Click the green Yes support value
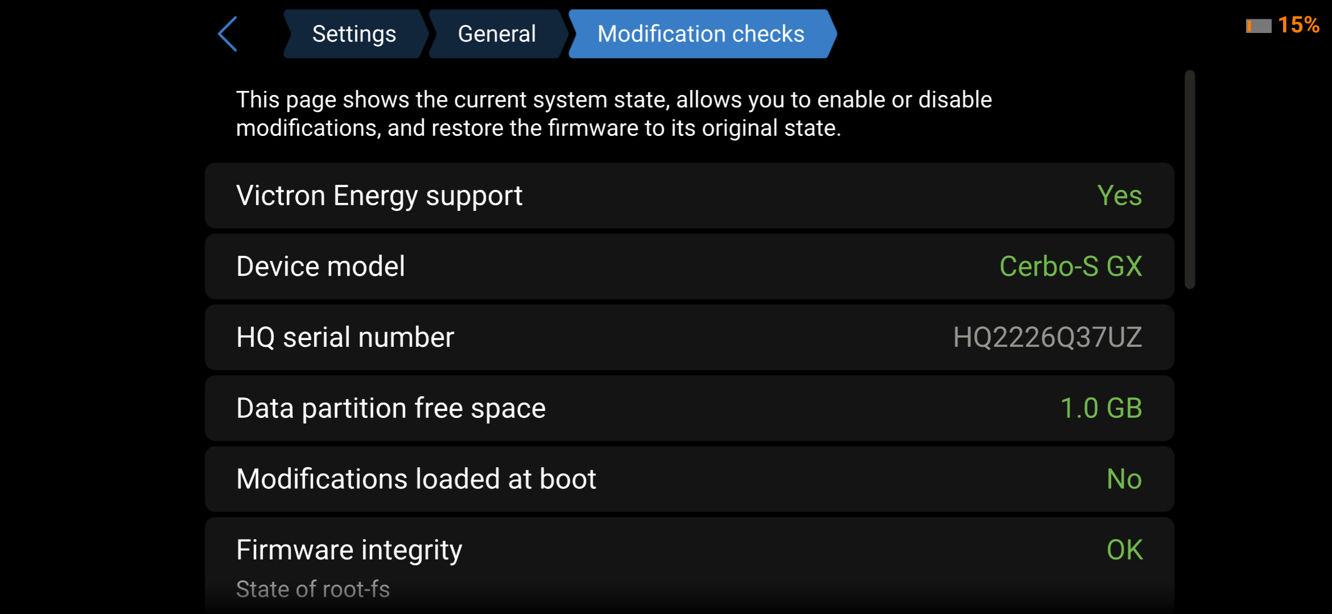Viewport: 1332px width, 614px height. 1119,196
